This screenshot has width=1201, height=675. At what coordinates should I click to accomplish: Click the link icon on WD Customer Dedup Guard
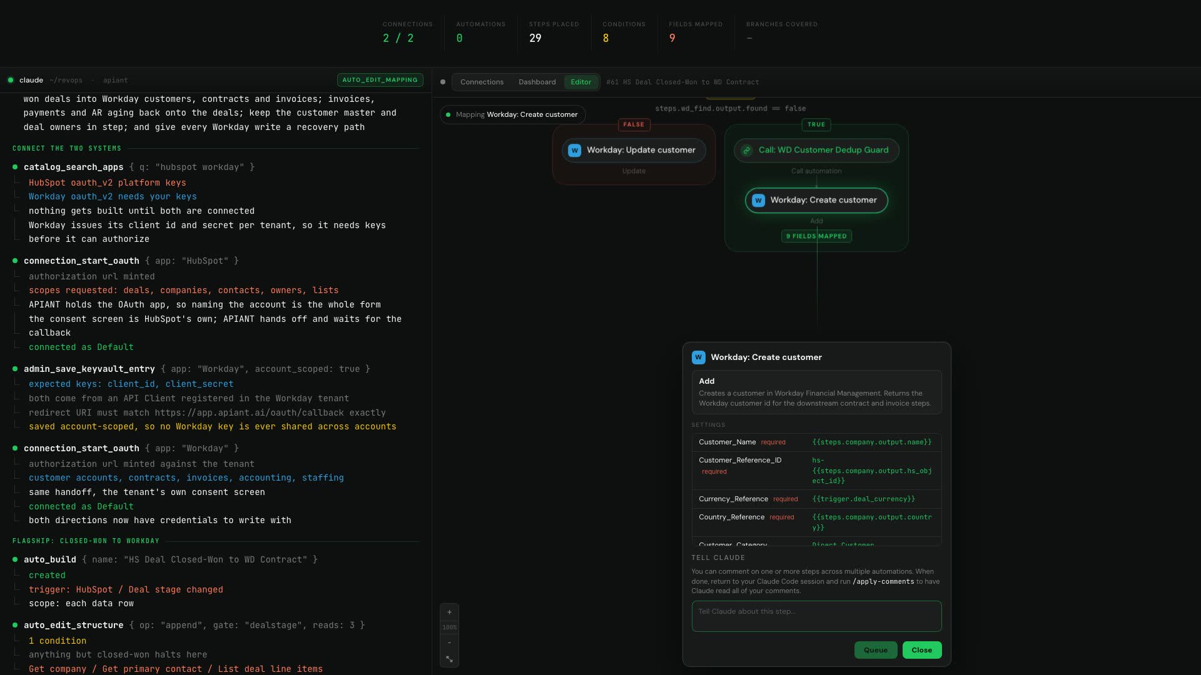746,150
